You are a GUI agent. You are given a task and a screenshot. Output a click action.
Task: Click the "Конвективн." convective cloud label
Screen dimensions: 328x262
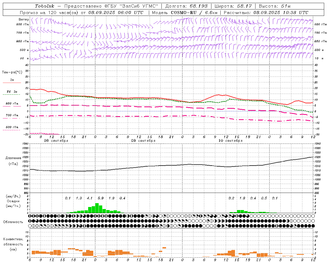[13, 239]
